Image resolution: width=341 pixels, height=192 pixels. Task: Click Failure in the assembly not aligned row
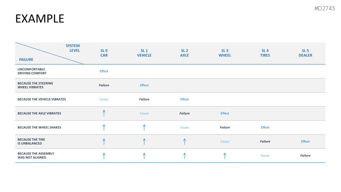tap(305, 156)
